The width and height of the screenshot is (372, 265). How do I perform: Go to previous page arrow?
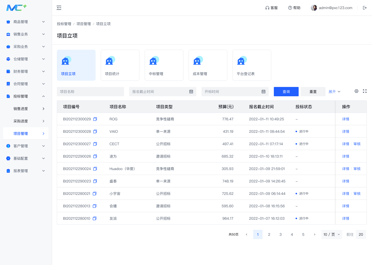246,234
